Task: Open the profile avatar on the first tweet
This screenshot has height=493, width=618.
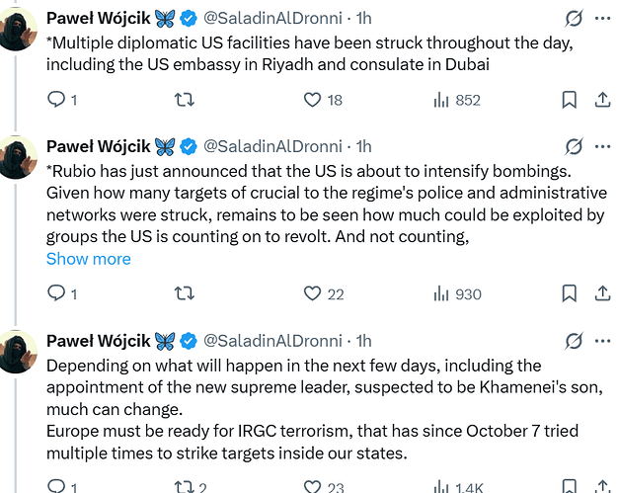Action: tap(19, 28)
